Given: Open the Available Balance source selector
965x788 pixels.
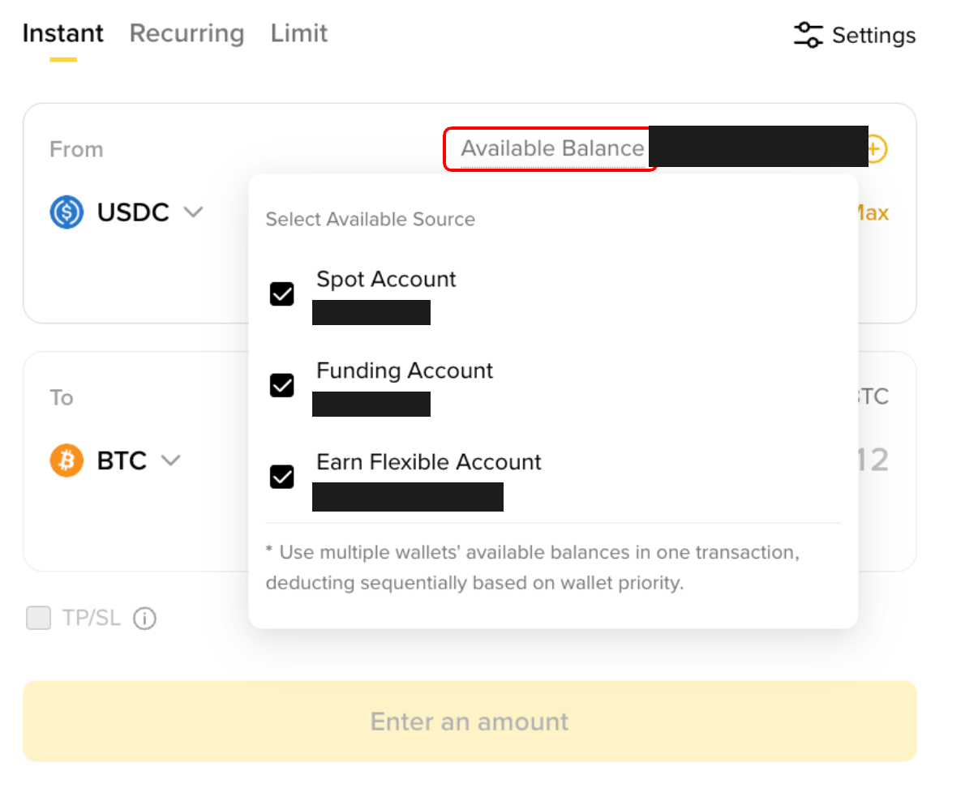Looking at the screenshot, I should pyautogui.click(x=552, y=148).
